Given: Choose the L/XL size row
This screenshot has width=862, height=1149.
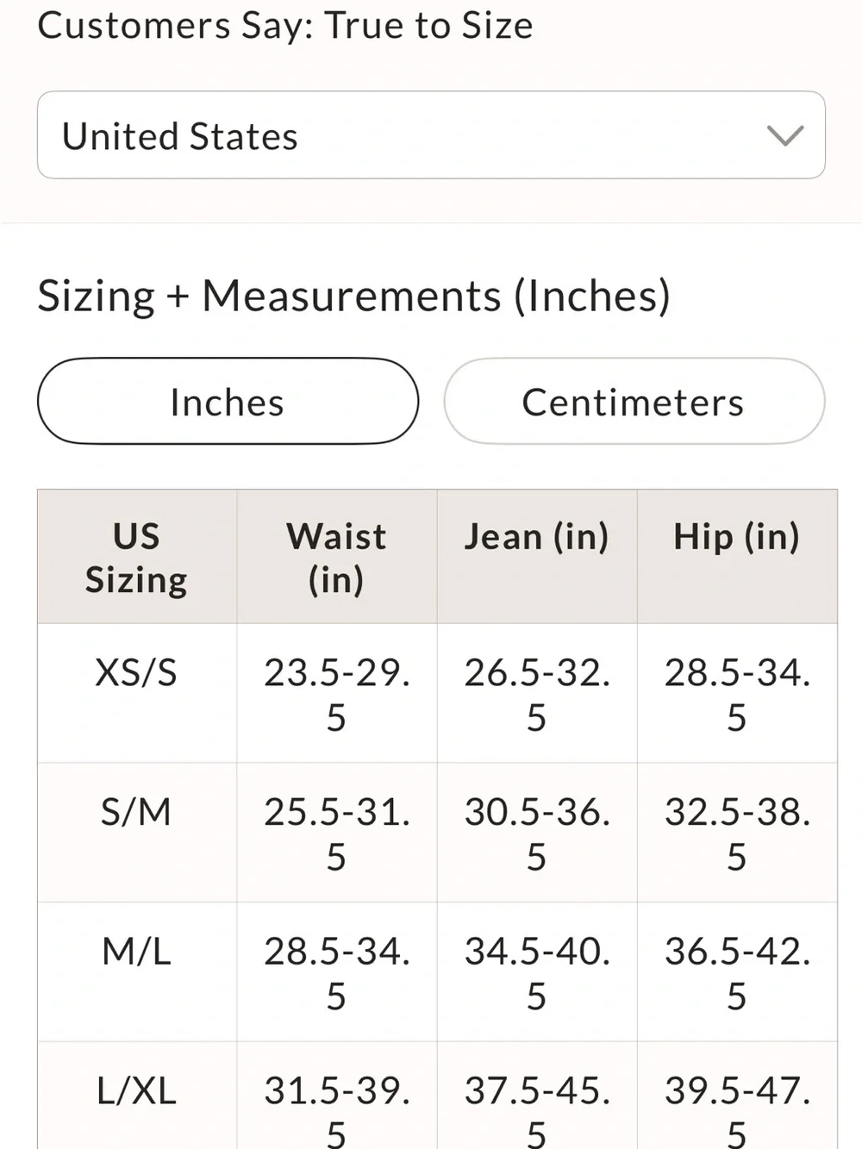Looking at the screenshot, I should click(x=437, y=1096).
